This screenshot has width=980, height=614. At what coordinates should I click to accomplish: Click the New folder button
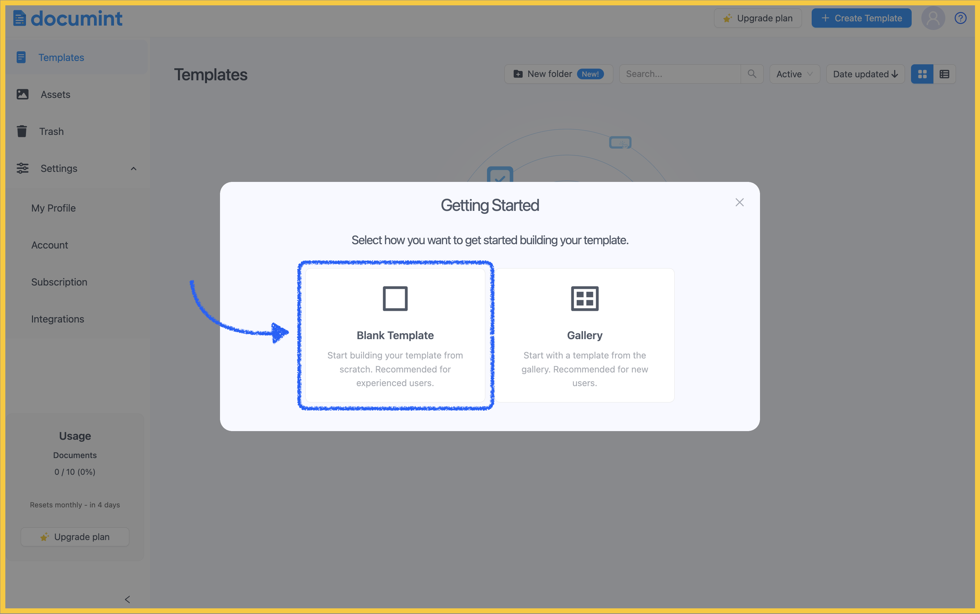coord(558,74)
